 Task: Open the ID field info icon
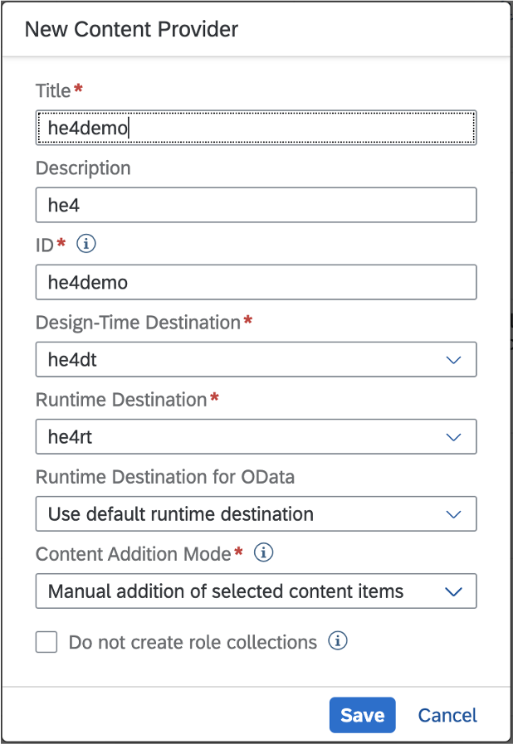[x=86, y=244]
